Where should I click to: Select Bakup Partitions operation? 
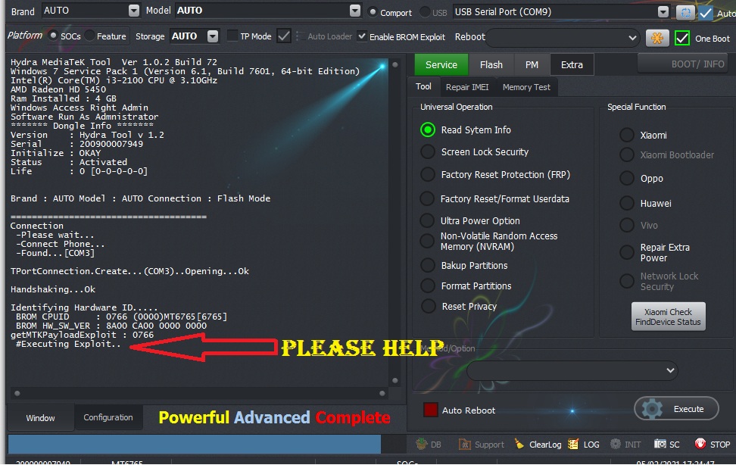pyautogui.click(x=428, y=265)
